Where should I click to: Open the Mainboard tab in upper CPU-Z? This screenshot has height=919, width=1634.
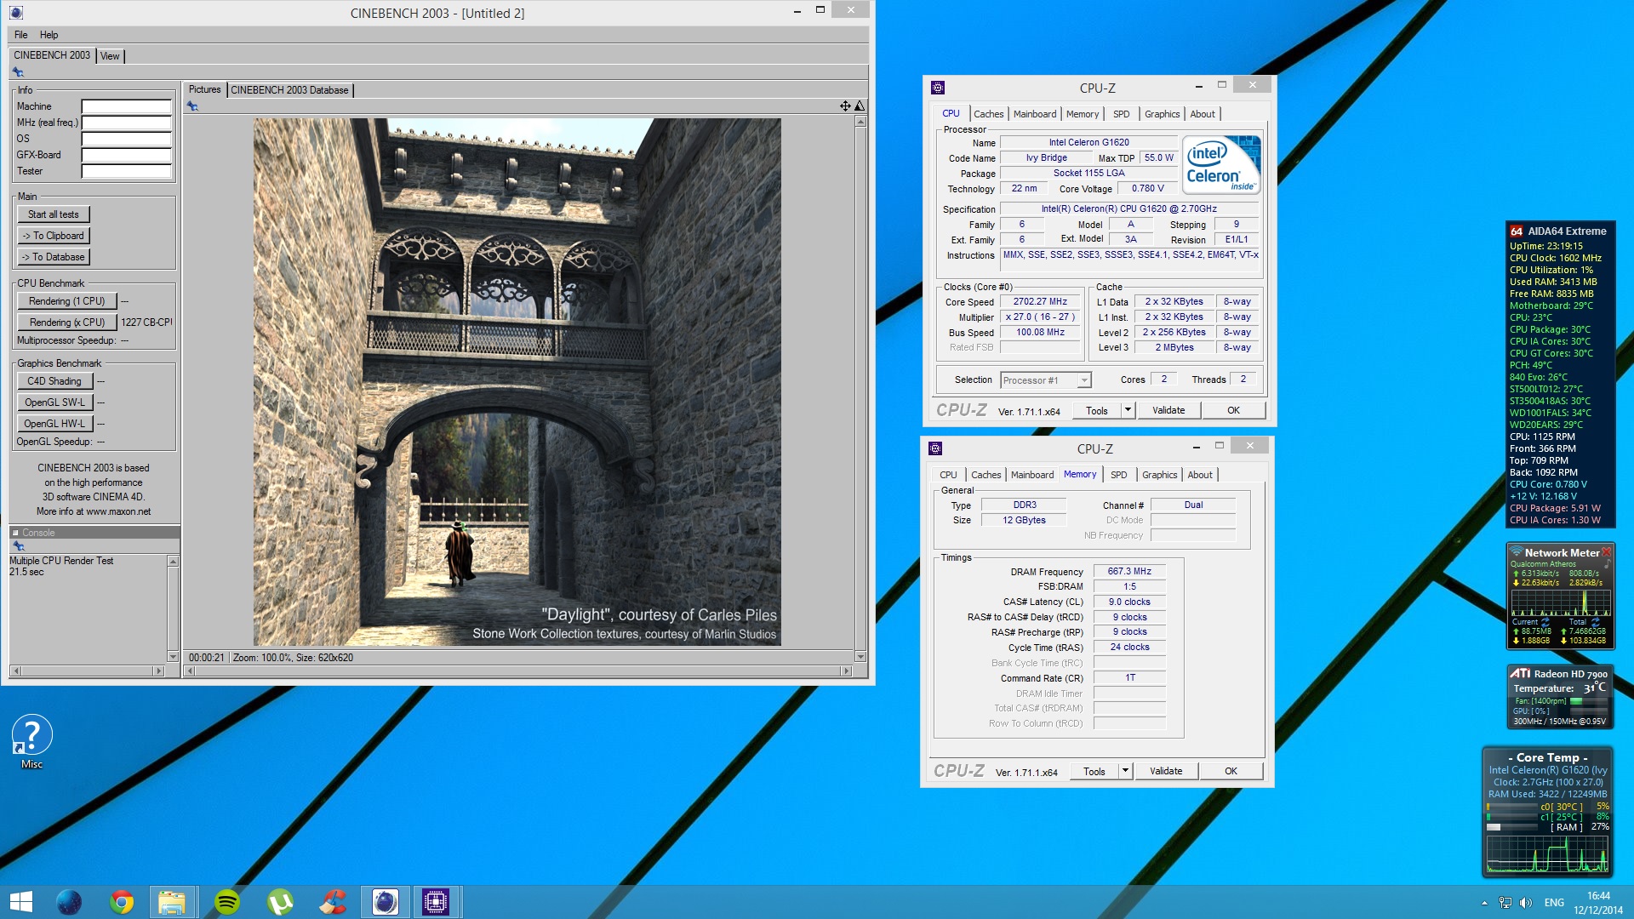pos(1035,114)
